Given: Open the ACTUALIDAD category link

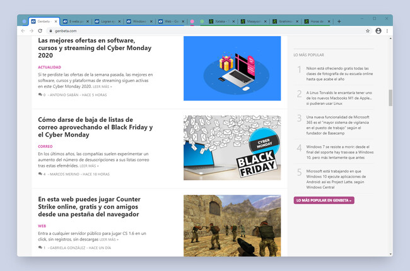Looking at the screenshot, I should click(x=49, y=68).
